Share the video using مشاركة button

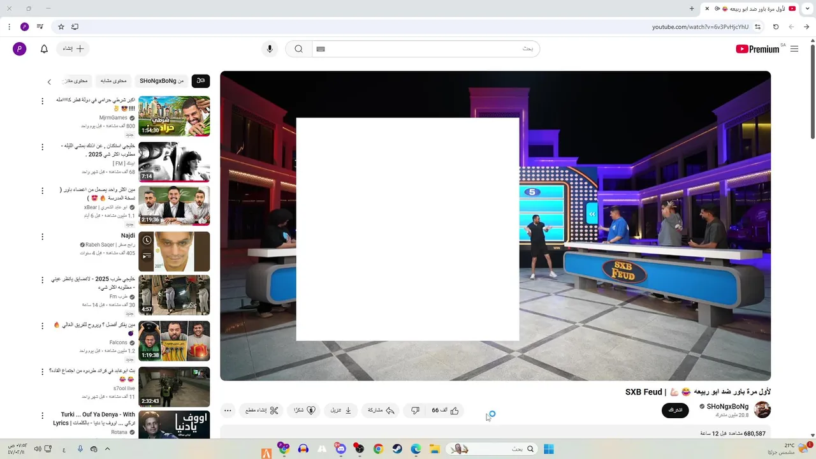click(381, 411)
